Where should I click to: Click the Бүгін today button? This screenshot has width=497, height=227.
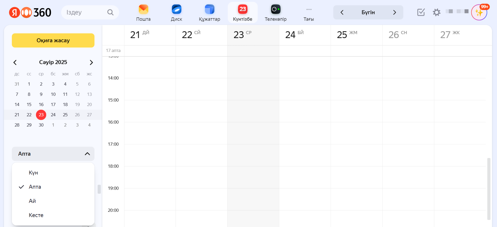368,12
